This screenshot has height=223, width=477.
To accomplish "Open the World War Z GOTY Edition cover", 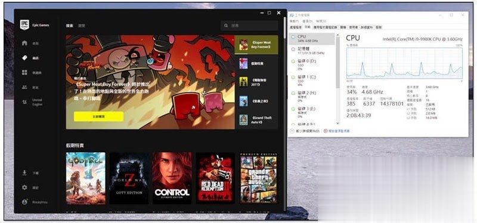I will 129,178.
